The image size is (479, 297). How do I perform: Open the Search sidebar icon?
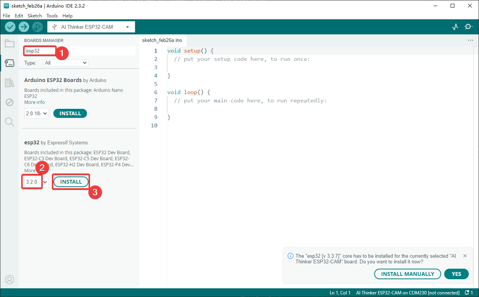point(9,122)
